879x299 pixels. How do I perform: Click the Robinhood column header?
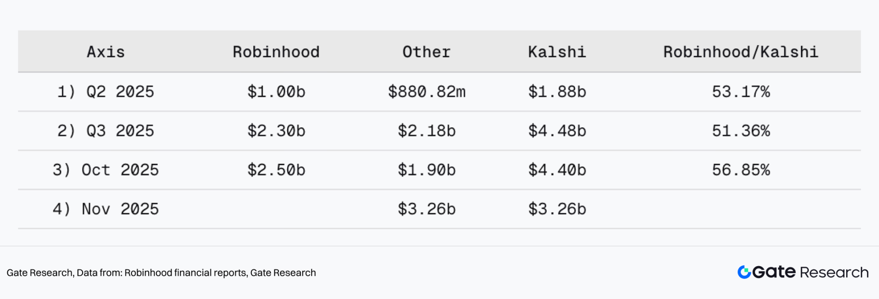tap(276, 52)
